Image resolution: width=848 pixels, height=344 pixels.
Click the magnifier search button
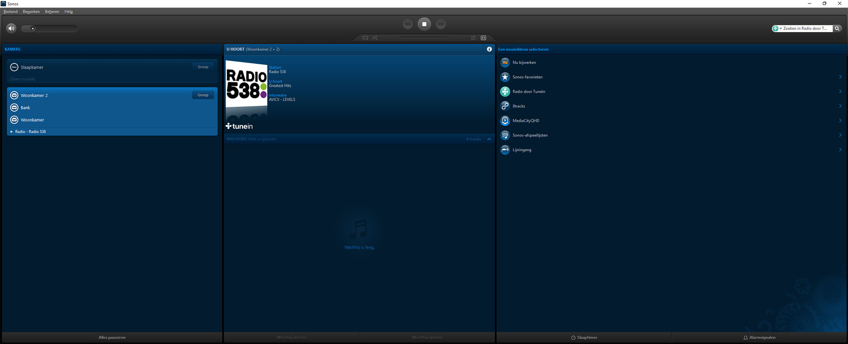(x=837, y=29)
